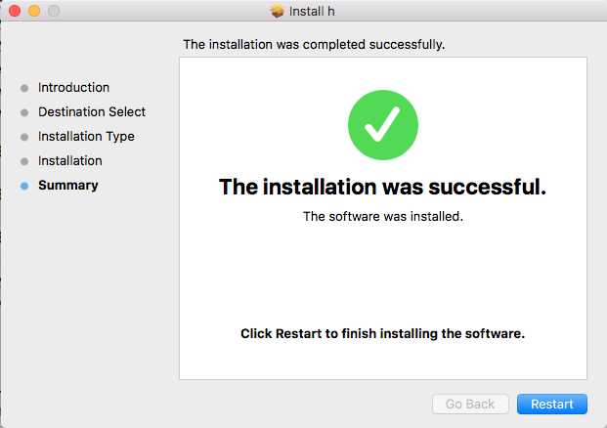
Task: Click the blue bullet beside Summary
Action: coord(24,186)
